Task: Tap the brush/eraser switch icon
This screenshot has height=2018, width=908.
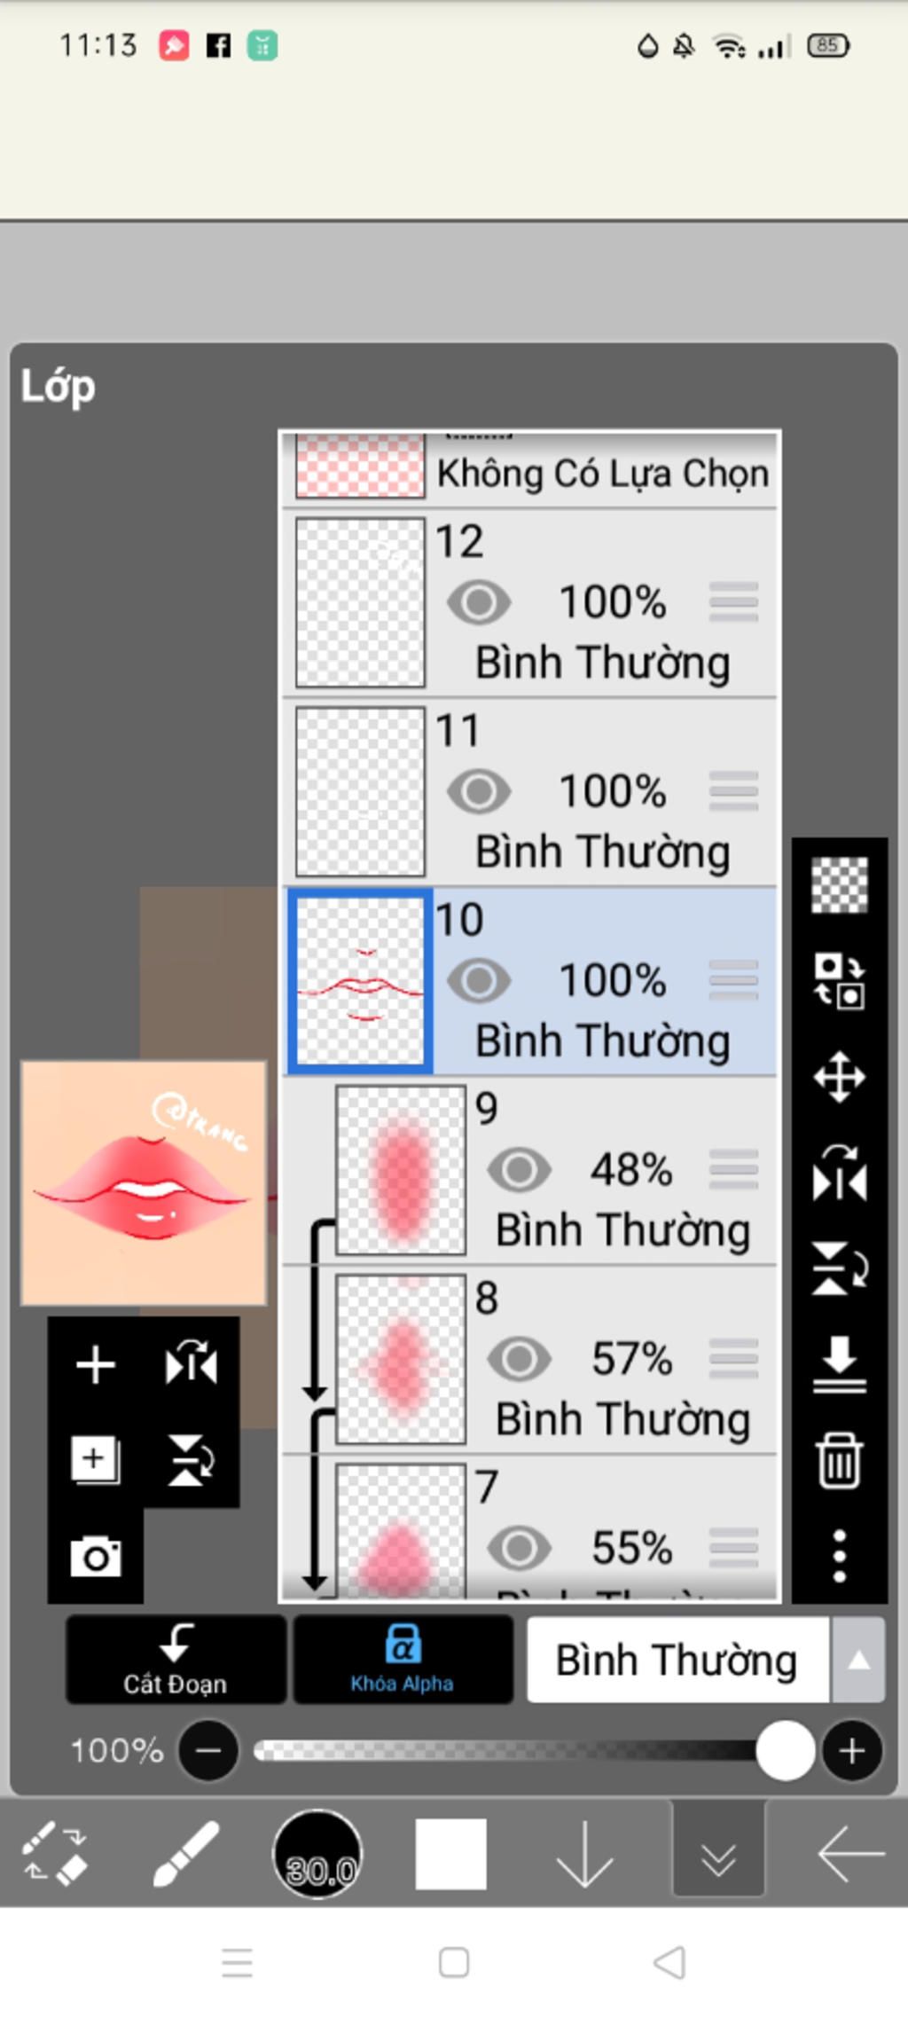Action: [54, 1853]
